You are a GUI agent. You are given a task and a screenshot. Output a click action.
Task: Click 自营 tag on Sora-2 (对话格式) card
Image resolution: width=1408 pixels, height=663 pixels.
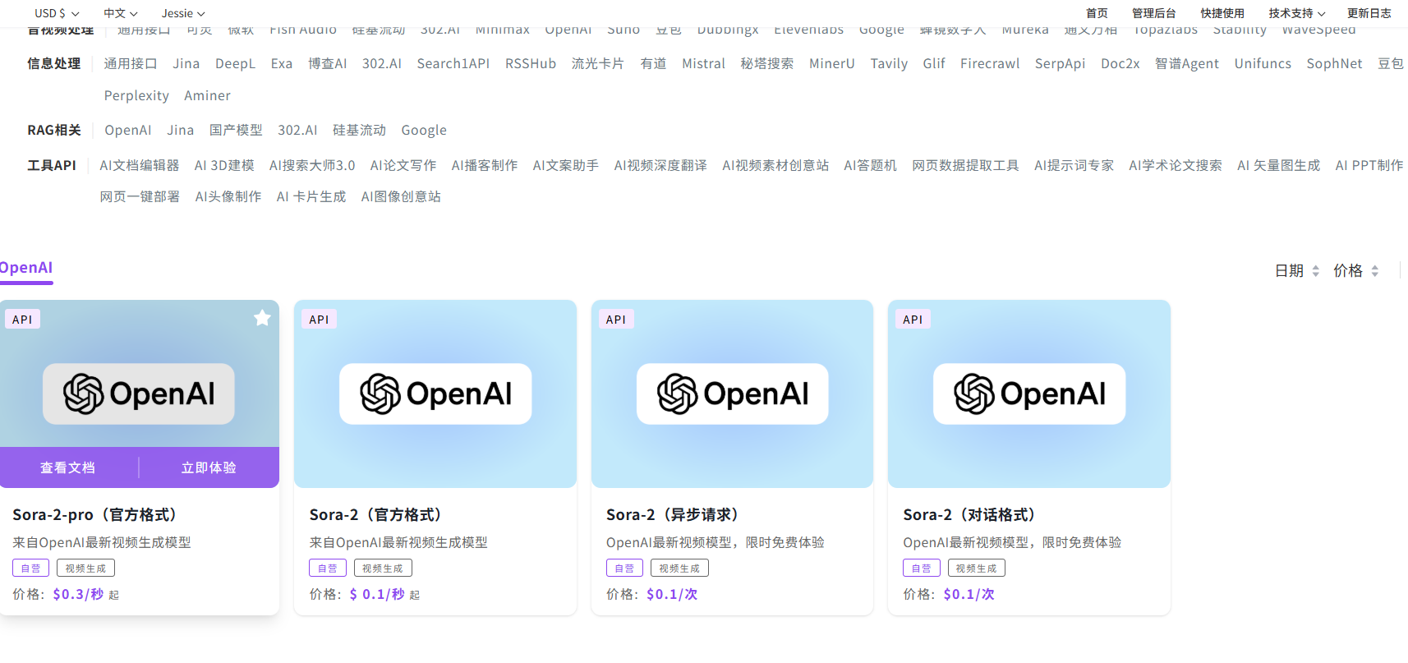(921, 569)
